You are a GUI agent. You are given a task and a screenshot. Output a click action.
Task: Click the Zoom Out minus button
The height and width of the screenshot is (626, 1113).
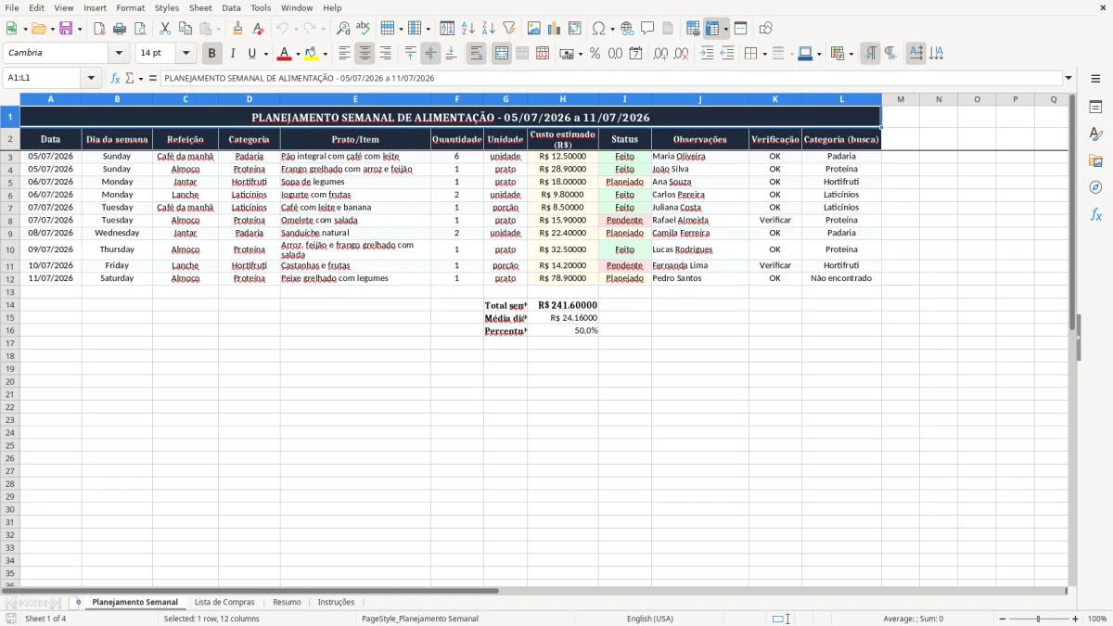coord(1002,619)
